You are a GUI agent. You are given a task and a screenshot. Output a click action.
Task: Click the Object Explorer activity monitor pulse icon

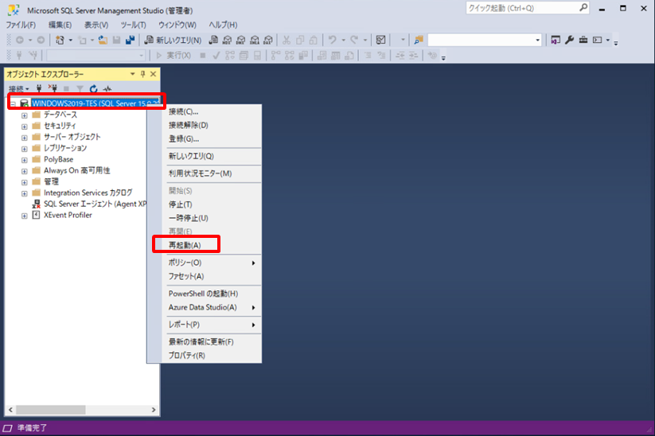pos(107,88)
